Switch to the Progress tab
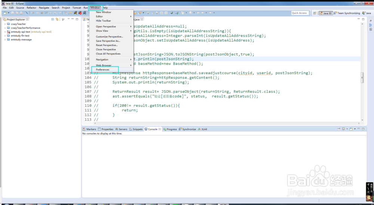374x205 pixels. coord(170,129)
